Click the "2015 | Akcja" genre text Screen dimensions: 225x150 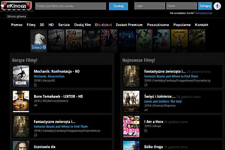pos(152,126)
